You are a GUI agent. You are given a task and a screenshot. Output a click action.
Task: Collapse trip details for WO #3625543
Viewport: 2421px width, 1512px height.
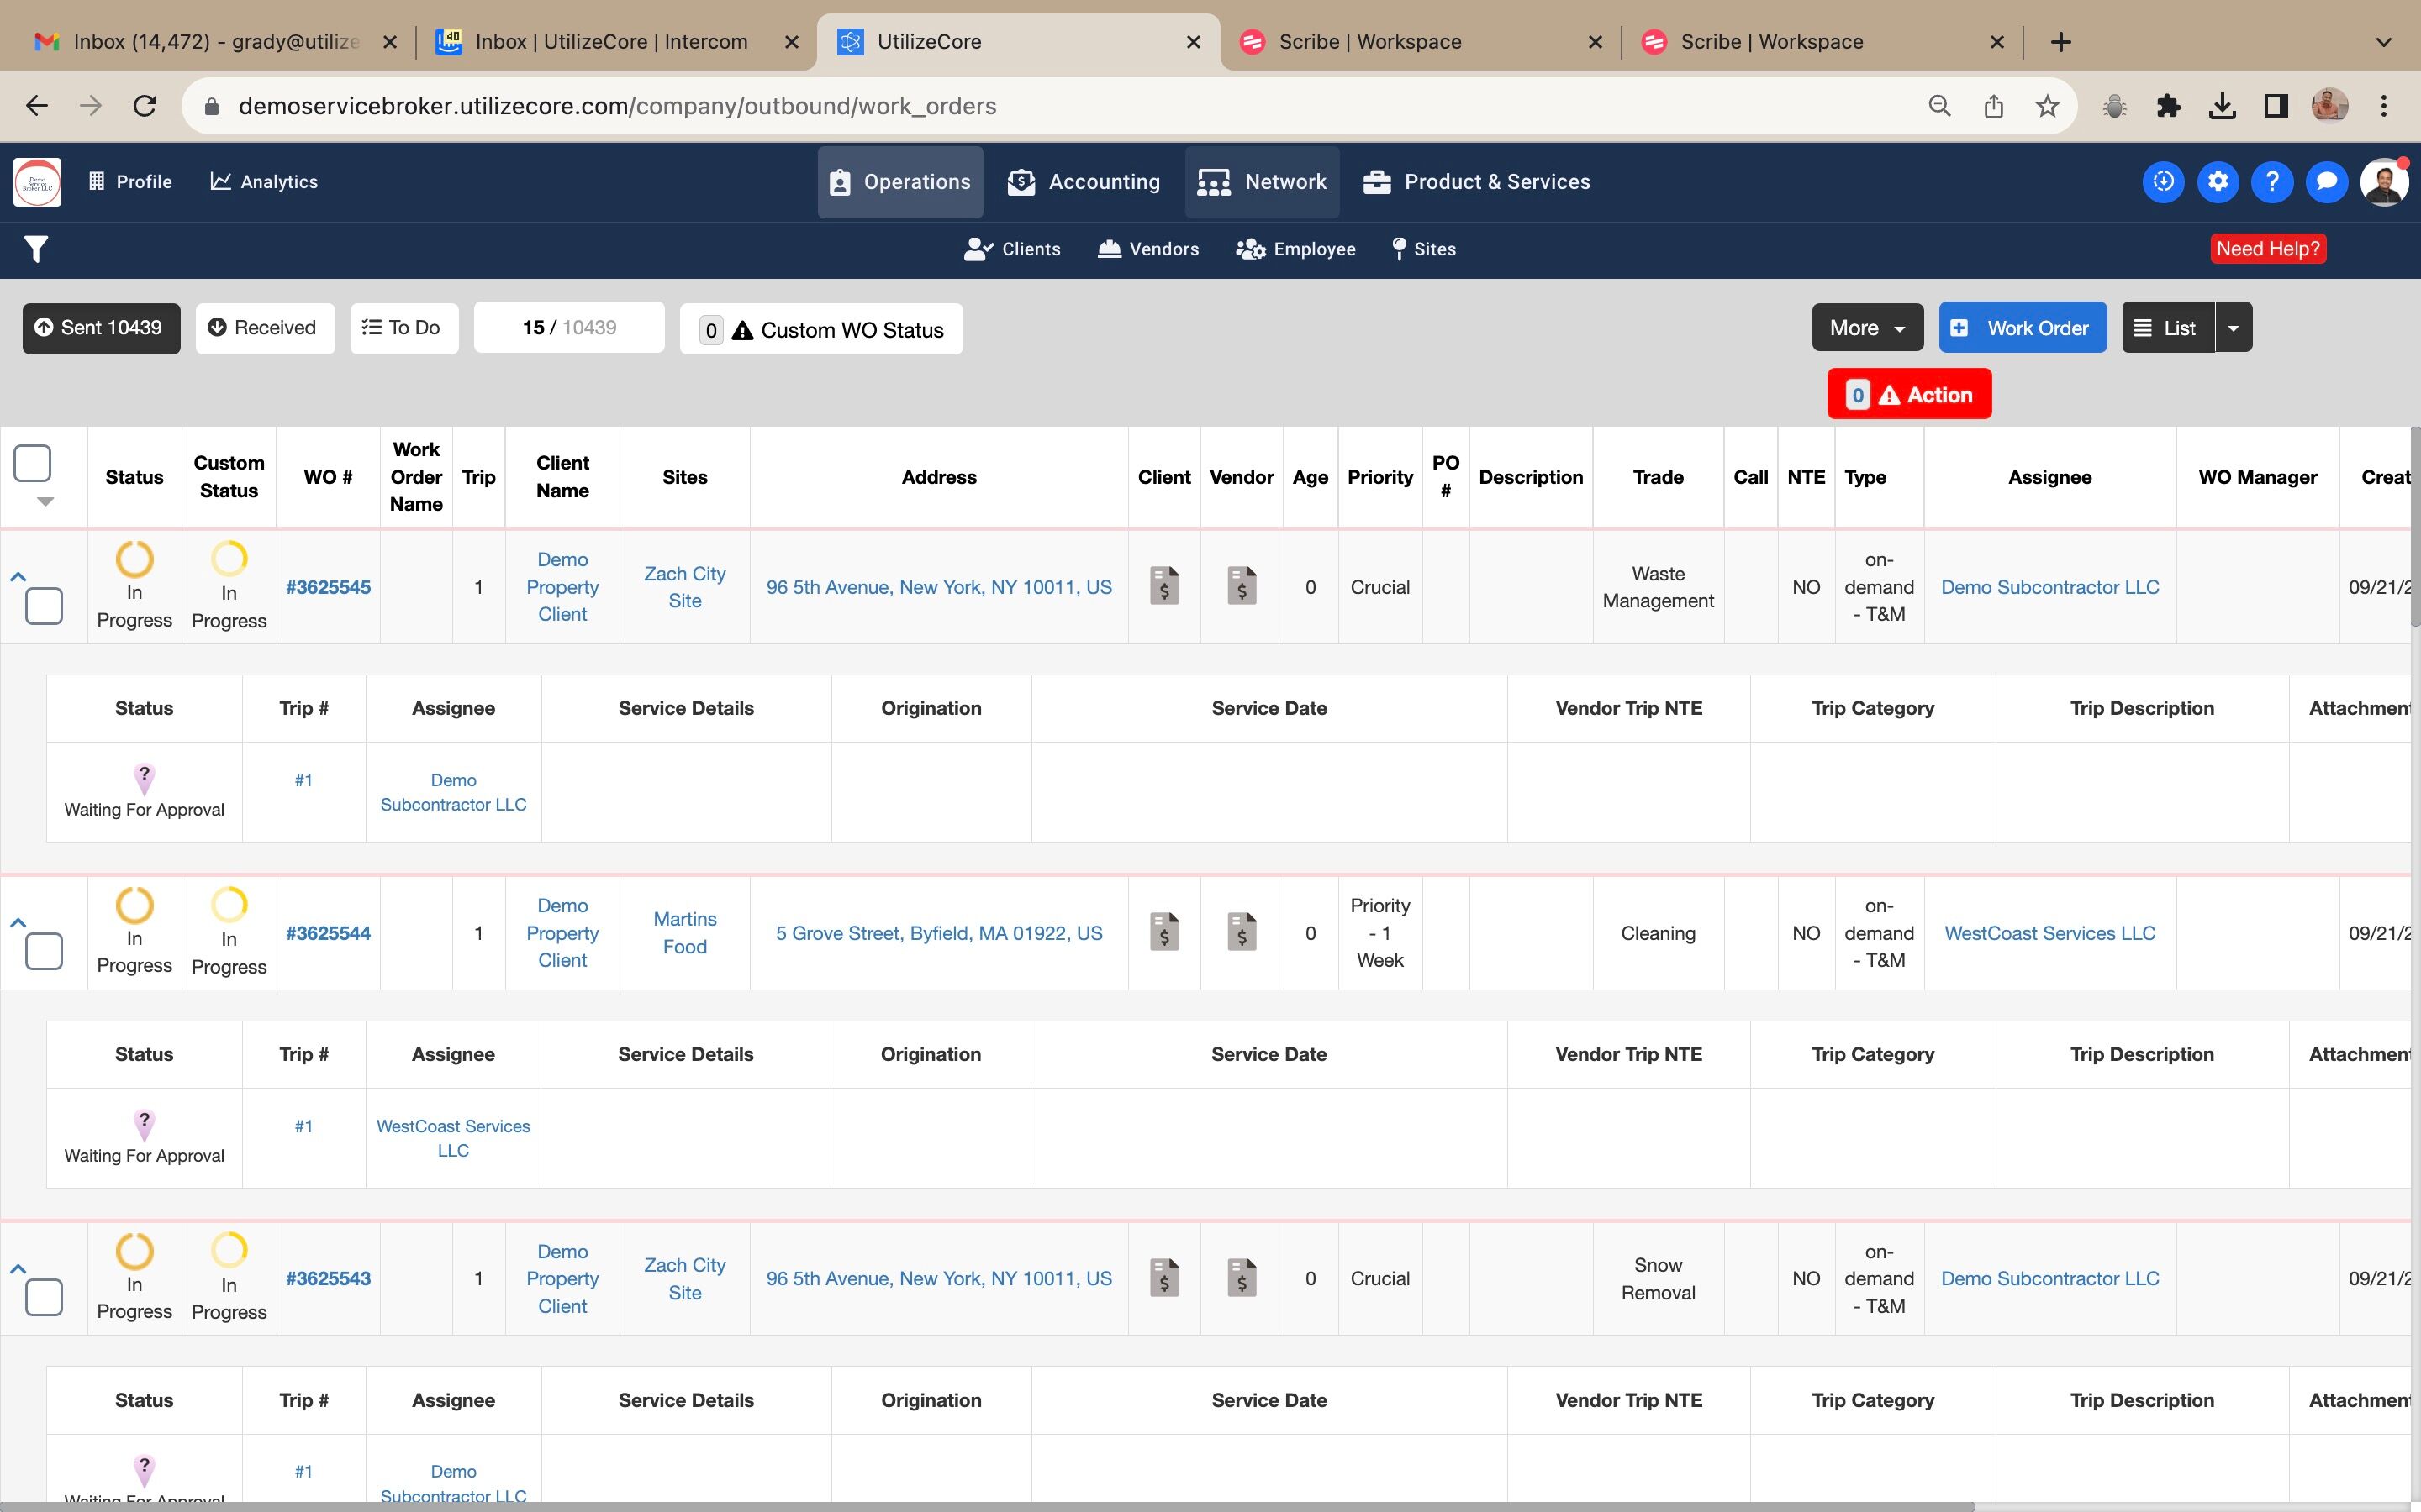click(x=17, y=1268)
